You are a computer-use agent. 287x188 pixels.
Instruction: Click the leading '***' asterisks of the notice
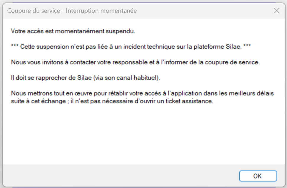tap(14, 46)
